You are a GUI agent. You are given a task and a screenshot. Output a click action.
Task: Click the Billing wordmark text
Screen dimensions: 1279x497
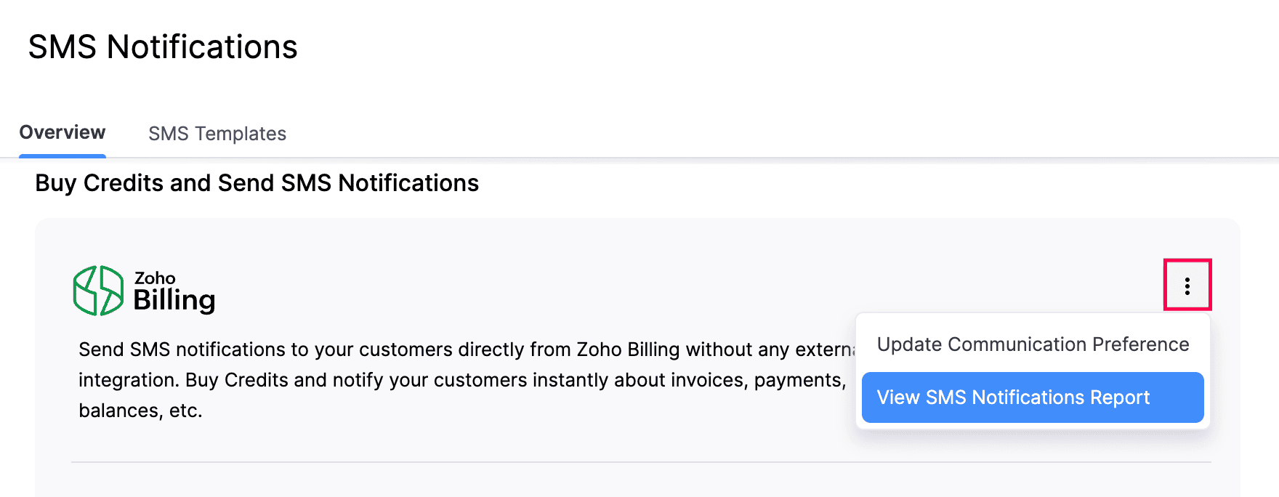pyautogui.click(x=174, y=300)
